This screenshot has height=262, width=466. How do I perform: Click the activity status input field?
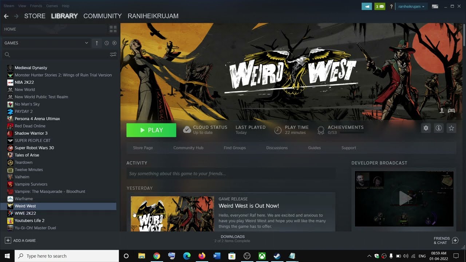231,174
